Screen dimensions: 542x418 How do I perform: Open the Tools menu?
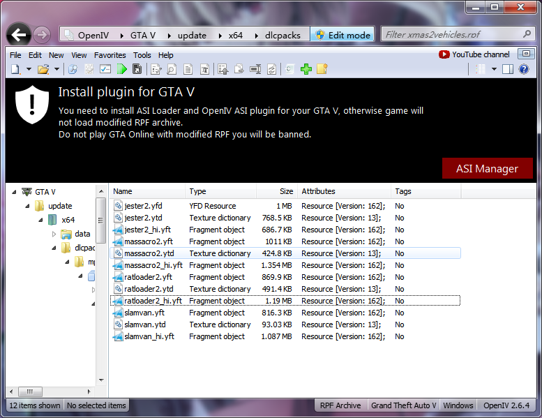142,55
